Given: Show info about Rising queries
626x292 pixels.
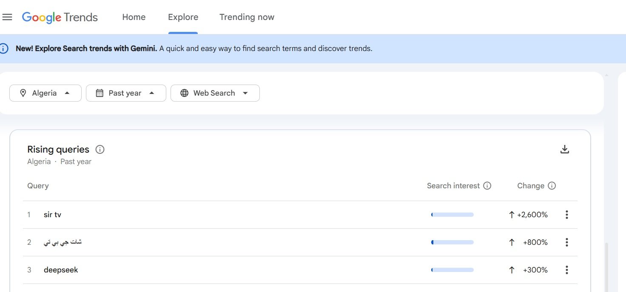Looking at the screenshot, I should point(100,150).
